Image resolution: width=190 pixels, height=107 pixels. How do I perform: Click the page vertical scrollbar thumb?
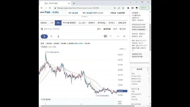[150, 37]
